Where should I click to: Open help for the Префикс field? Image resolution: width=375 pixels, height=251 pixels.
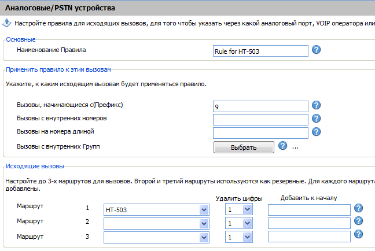point(316,105)
